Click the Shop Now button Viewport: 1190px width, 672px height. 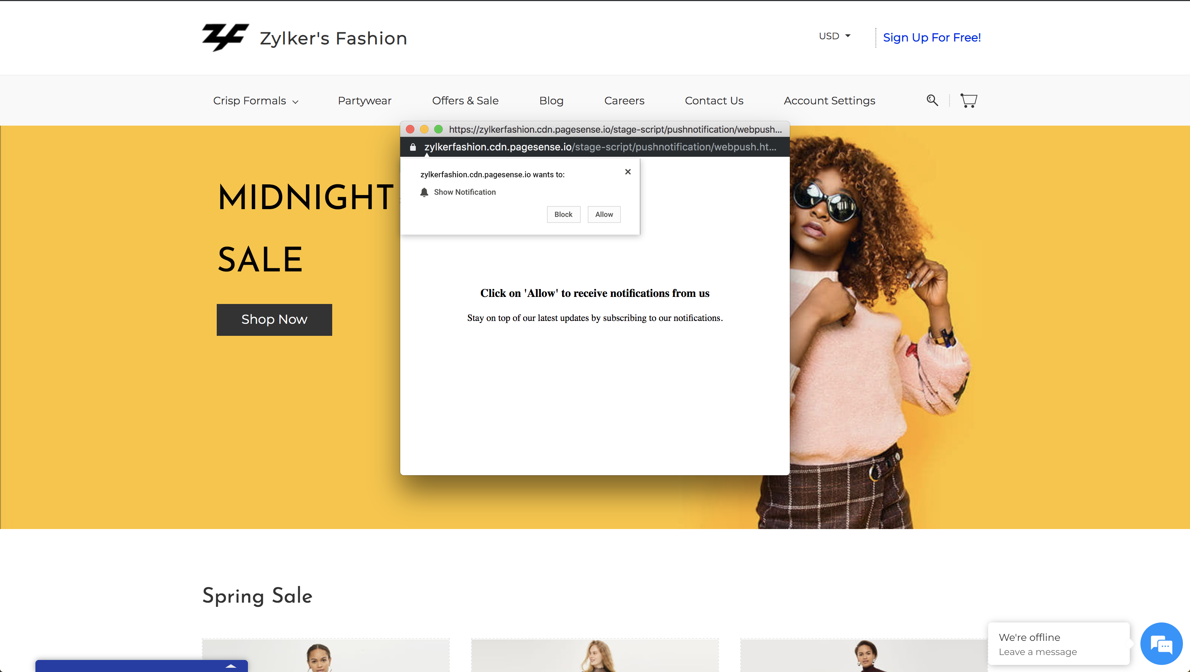[274, 320]
